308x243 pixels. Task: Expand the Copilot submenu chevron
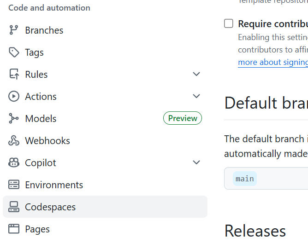click(x=196, y=162)
